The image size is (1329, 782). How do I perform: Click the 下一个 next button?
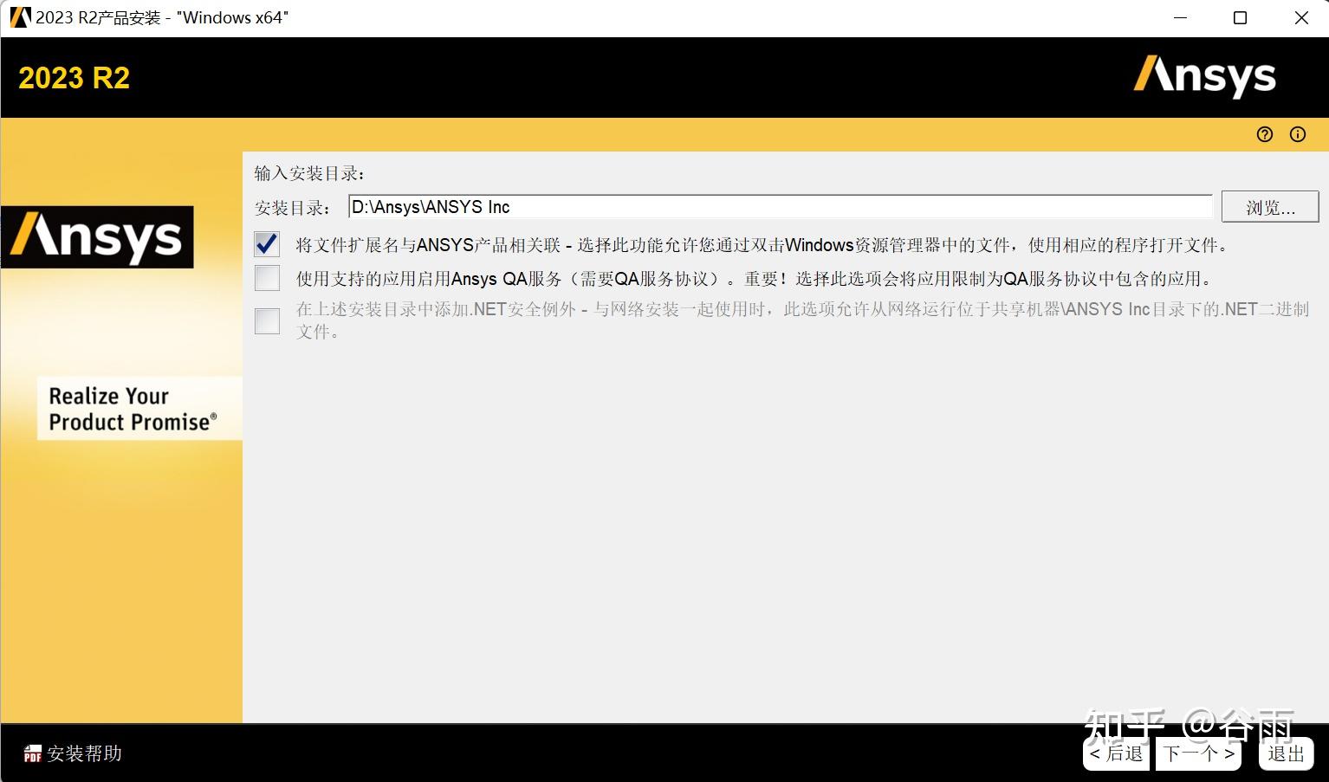tap(1196, 753)
